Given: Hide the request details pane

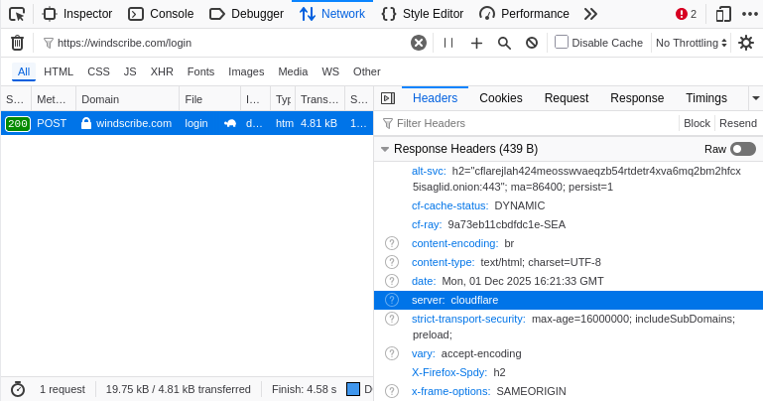Looking at the screenshot, I should tap(388, 98).
